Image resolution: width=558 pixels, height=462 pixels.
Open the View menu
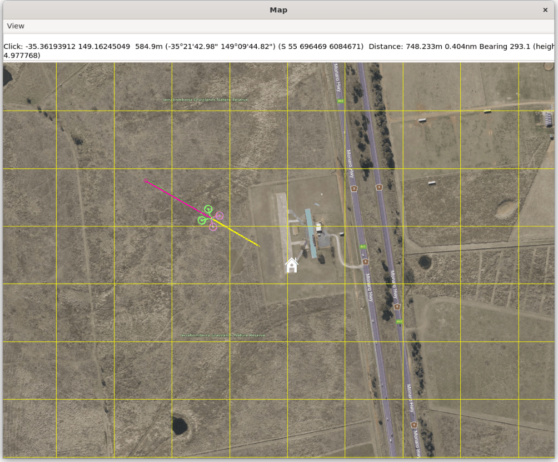[x=16, y=26]
